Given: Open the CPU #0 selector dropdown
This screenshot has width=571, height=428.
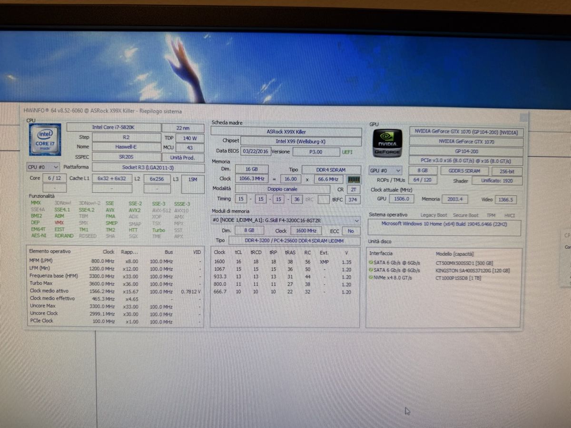Looking at the screenshot, I should pyautogui.click(x=43, y=167).
